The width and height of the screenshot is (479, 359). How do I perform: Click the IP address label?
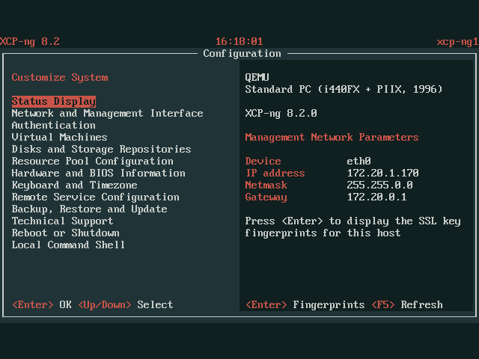pyautogui.click(x=275, y=173)
